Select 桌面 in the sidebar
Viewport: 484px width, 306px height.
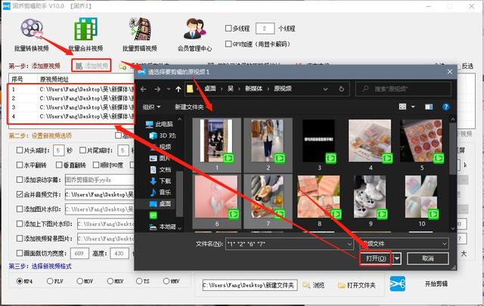[x=160, y=203]
